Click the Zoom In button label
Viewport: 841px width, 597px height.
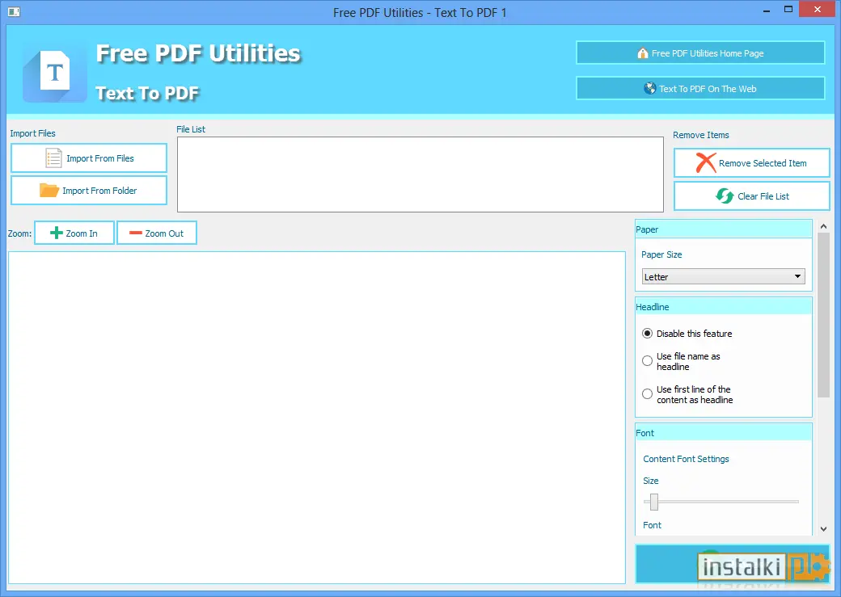coord(82,233)
